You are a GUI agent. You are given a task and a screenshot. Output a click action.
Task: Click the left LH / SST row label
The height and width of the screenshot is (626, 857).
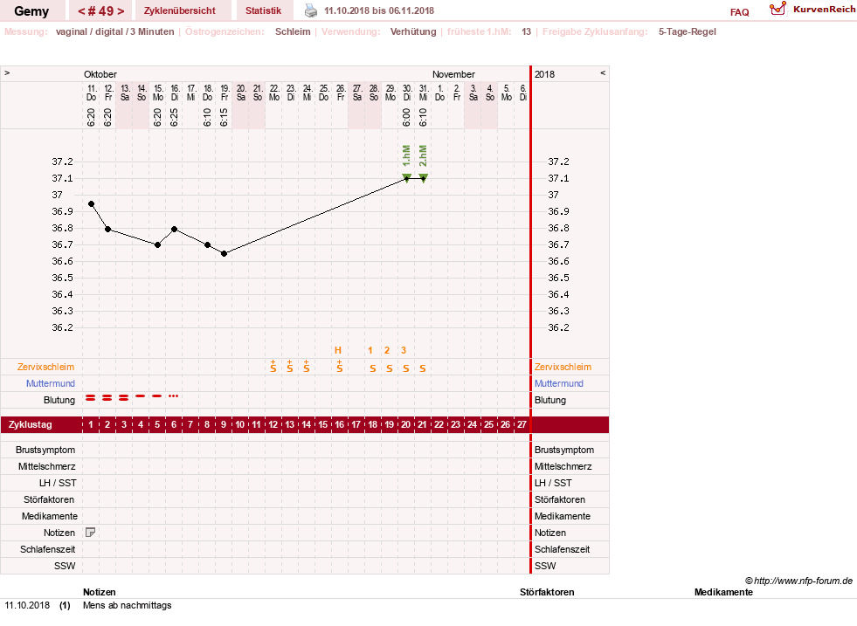(58, 483)
